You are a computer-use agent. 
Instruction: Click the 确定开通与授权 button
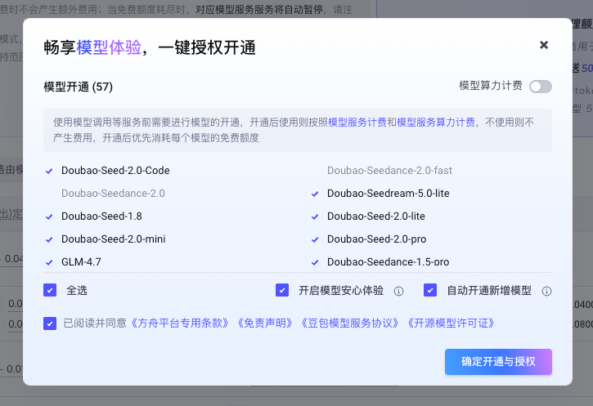[498, 362]
